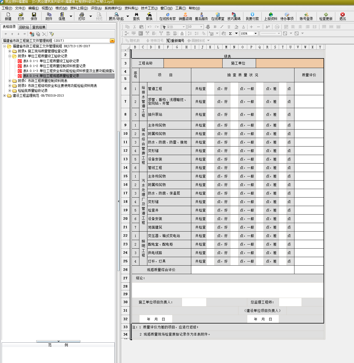Open the 宋体 font combo box
Screen dimensions: 354x363
pyautogui.click(x=174, y=27)
